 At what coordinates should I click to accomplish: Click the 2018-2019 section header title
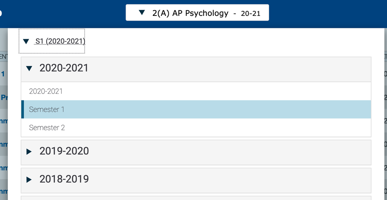64,179
